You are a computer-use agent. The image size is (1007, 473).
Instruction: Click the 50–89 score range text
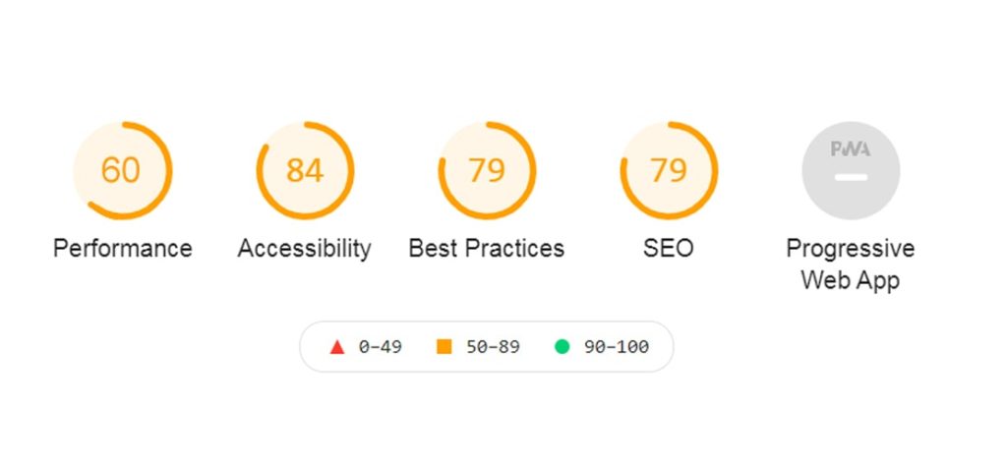click(x=493, y=347)
